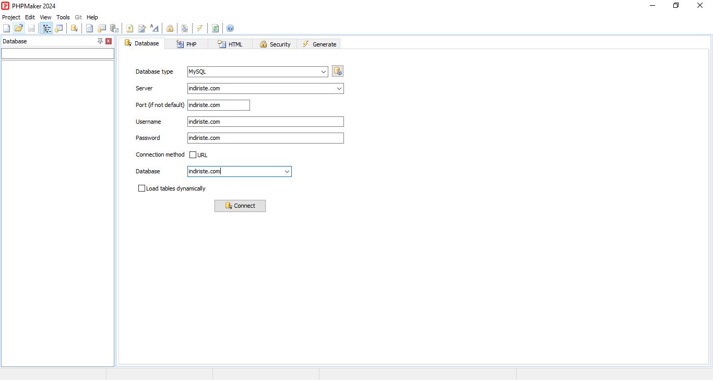Click into the Username field

(x=266, y=122)
